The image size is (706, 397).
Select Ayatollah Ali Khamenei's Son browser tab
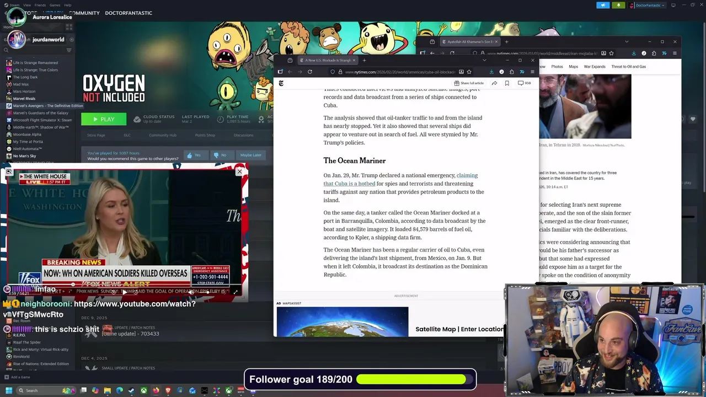470,42
